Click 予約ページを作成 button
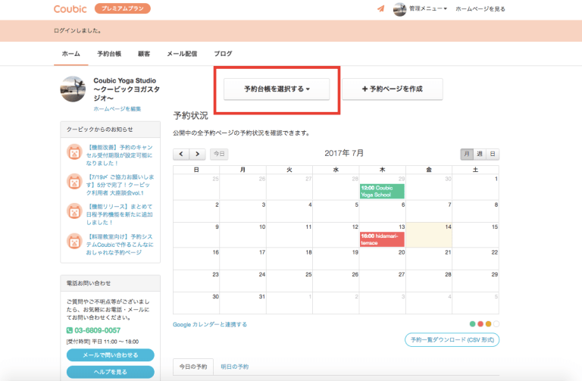Screen dimensions: 582x381 (393, 89)
